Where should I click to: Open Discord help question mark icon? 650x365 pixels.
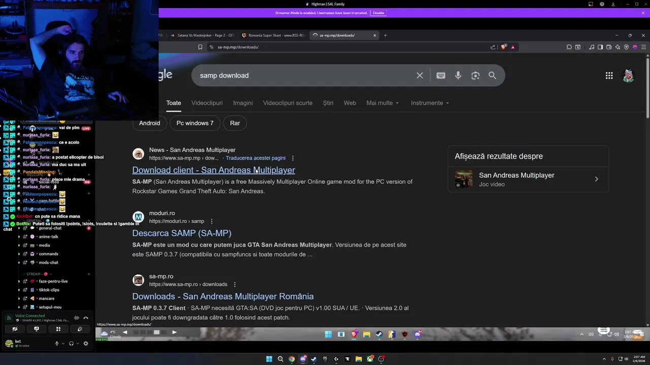(x=602, y=4)
